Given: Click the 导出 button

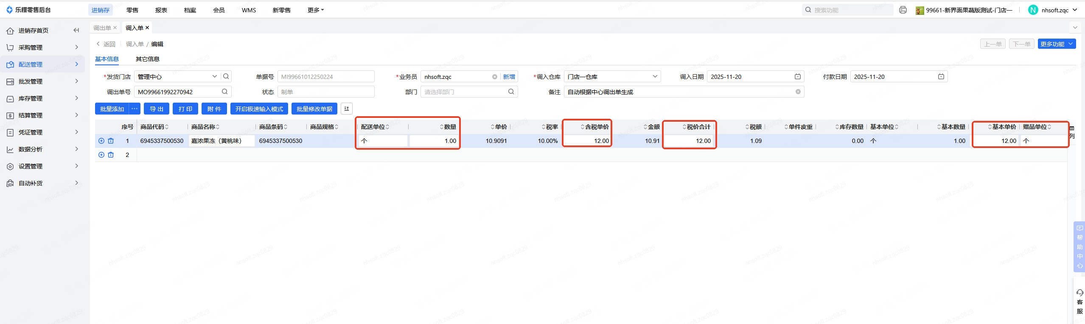Looking at the screenshot, I should click(157, 109).
